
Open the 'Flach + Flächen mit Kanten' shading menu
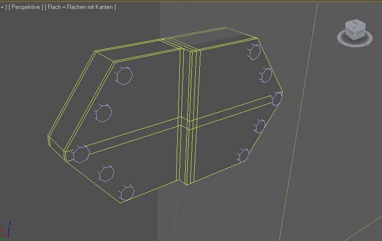click(80, 7)
